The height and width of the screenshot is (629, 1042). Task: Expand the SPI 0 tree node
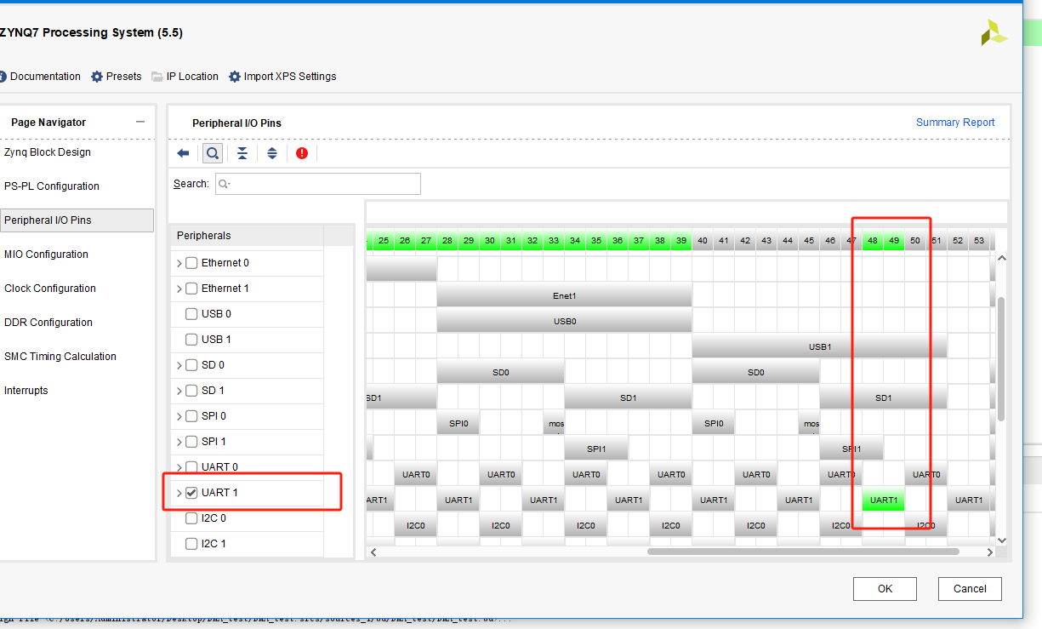[179, 416]
